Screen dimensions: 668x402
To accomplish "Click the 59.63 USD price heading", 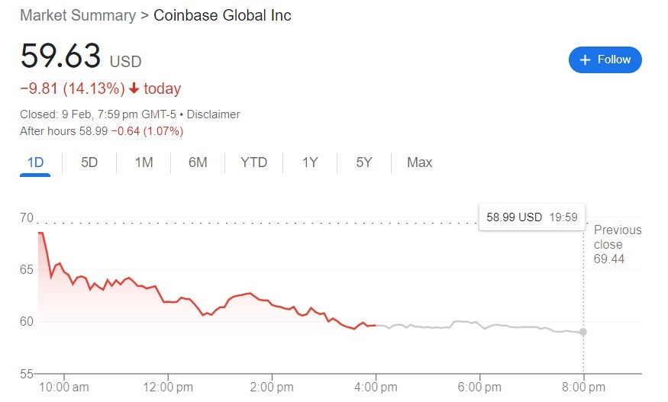I will [81, 56].
